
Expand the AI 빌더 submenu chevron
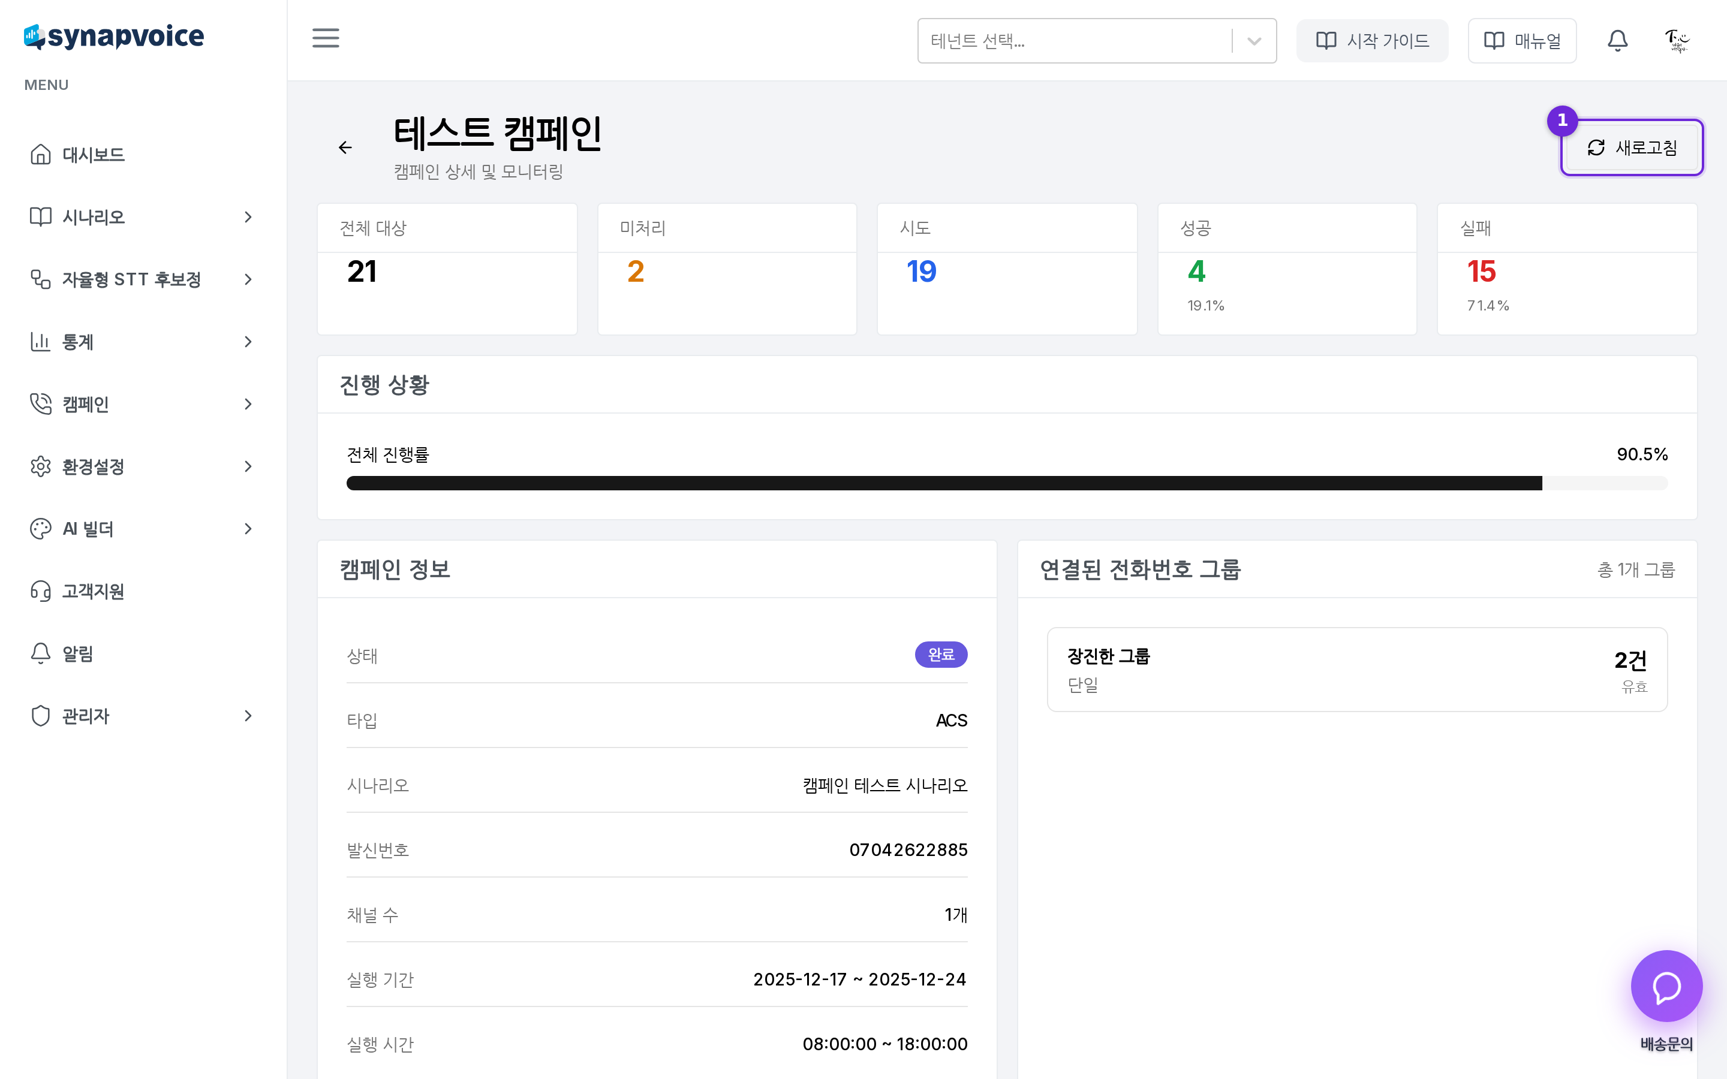(x=248, y=528)
